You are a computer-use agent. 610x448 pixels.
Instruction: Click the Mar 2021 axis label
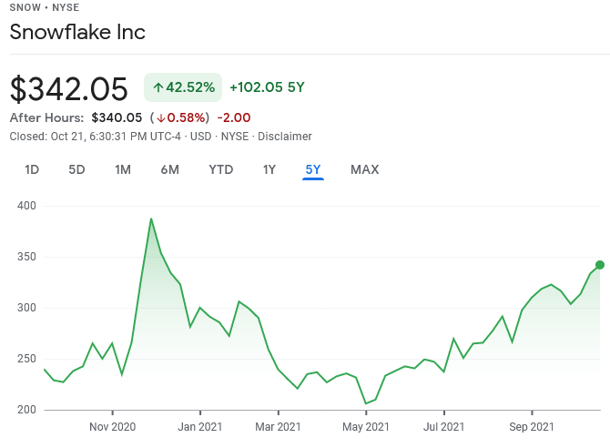279,427
